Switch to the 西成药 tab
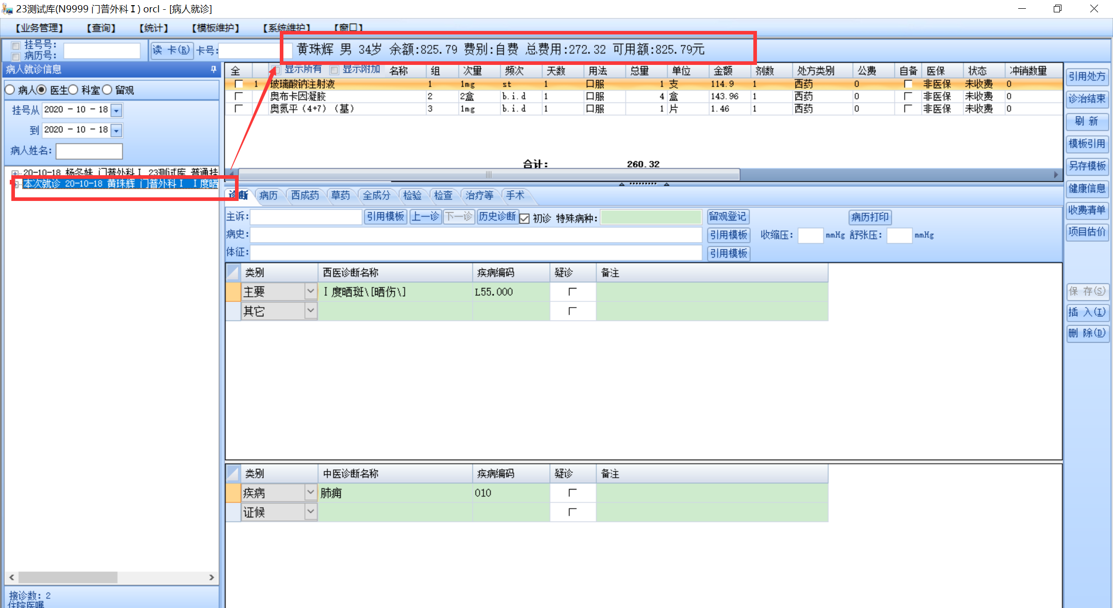 305,195
